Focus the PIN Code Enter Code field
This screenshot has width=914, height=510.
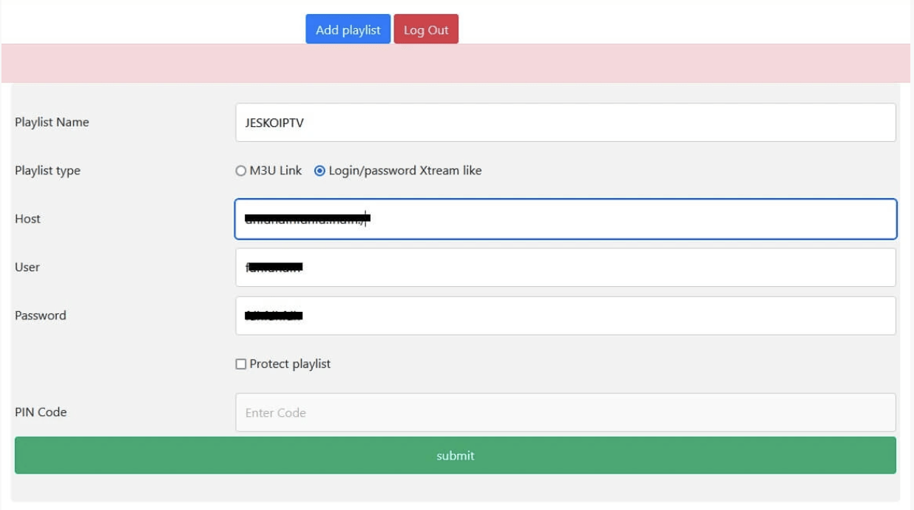(x=565, y=412)
